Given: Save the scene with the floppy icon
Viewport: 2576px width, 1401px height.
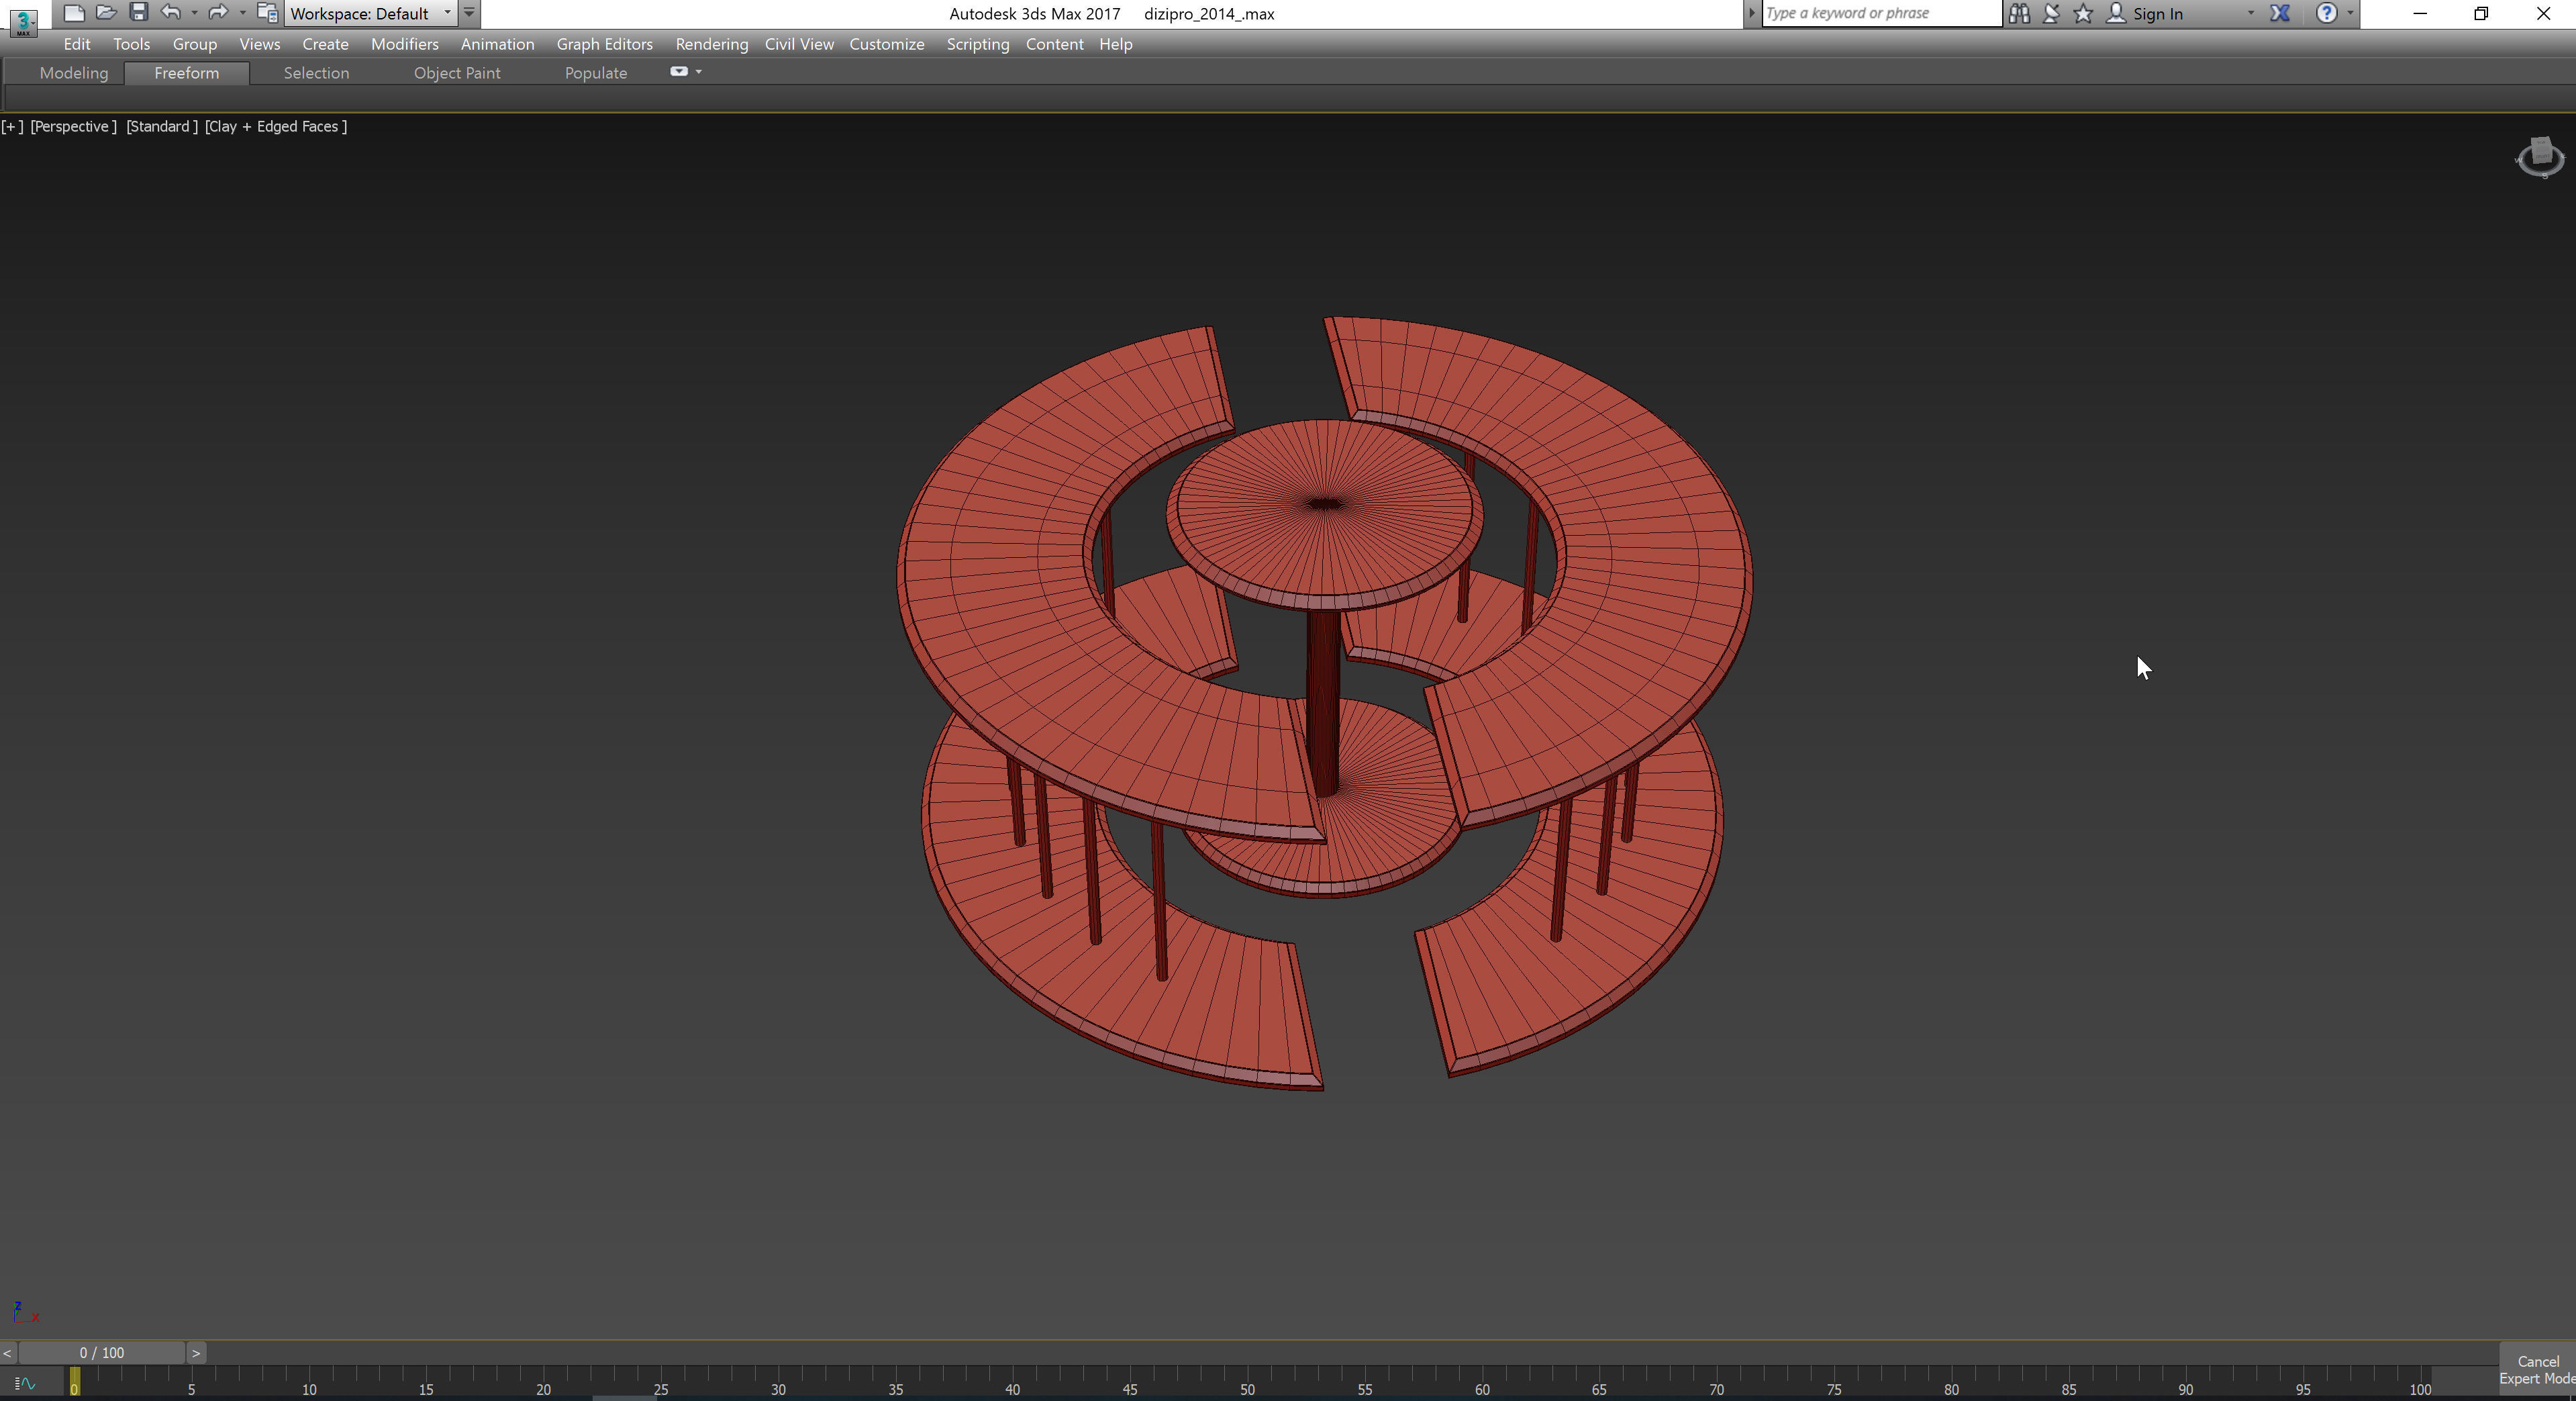Looking at the screenshot, I should [139, 13].
